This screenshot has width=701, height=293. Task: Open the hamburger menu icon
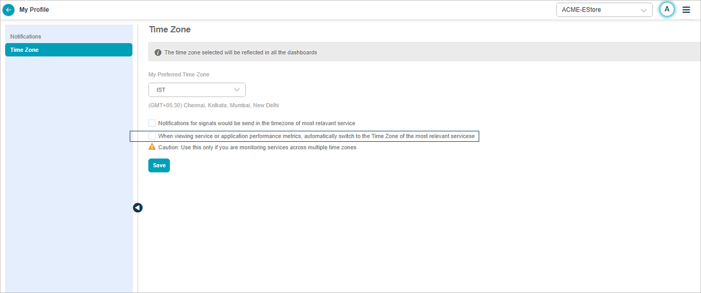686,10
